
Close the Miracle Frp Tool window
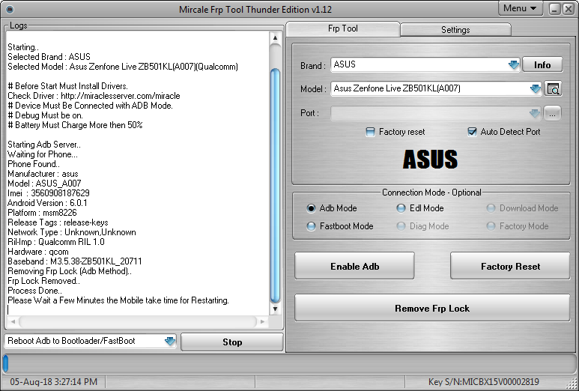coord(568,9)
